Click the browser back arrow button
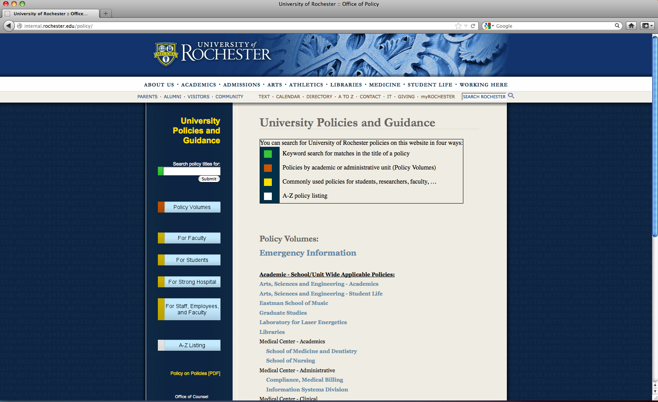The height and width of the screenshot is (402, 658). click(9, 26)
